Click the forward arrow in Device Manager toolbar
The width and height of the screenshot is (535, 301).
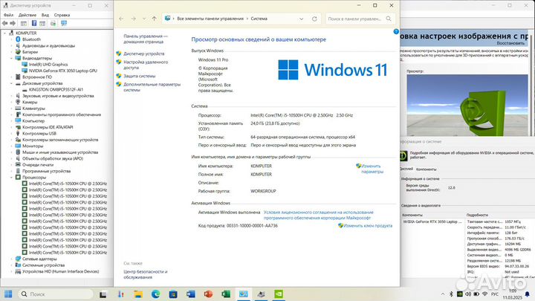(13, 23)
